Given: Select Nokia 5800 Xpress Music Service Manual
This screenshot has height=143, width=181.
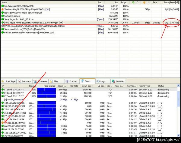Looking at the screenshot, I should 23,13.
